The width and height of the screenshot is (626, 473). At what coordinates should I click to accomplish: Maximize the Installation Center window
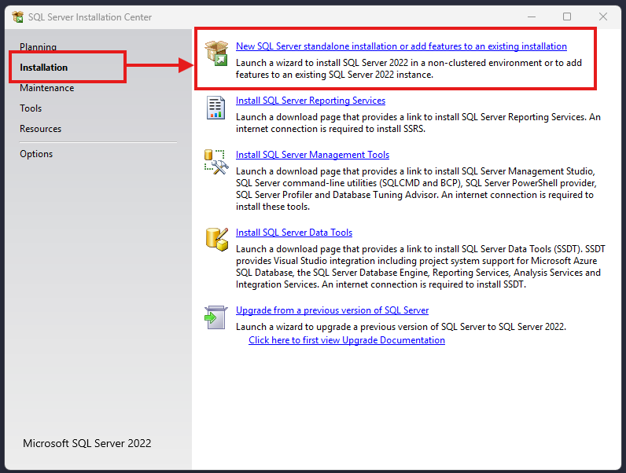pos(567,16)
